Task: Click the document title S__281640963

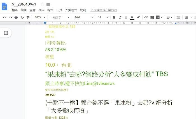Action: coord(24,4)
